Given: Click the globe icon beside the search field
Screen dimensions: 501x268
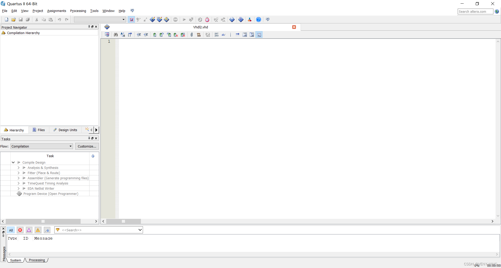Looking at the screenshot, I should [x=497, y=11].
